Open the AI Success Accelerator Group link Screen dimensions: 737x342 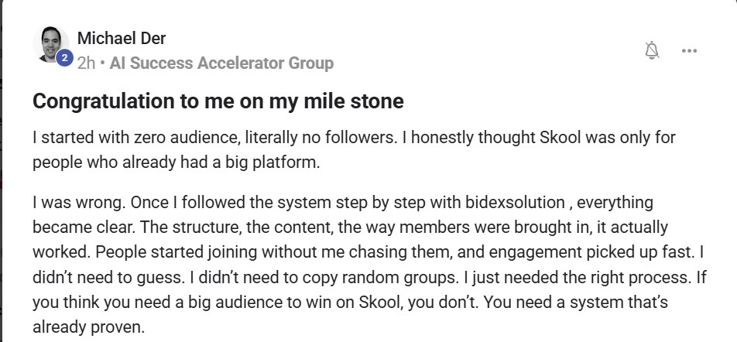coord(221,63)
